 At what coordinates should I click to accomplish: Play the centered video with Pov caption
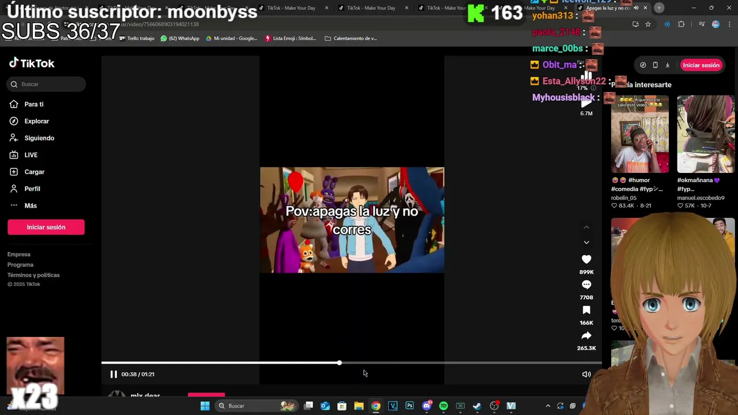[352, 220]
